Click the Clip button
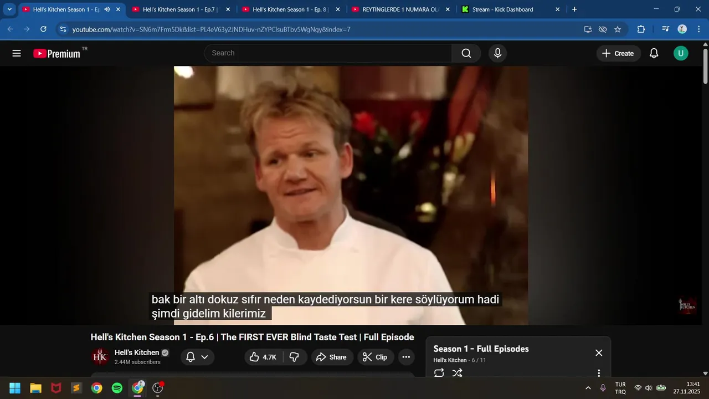The image size is (709, 399). [x=376, y=357]
